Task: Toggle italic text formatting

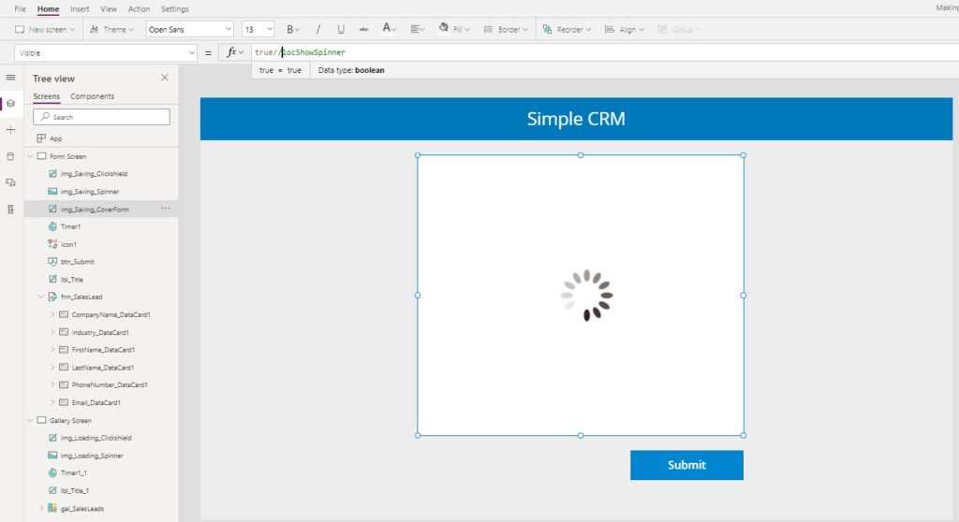Action: pos(318,29)
